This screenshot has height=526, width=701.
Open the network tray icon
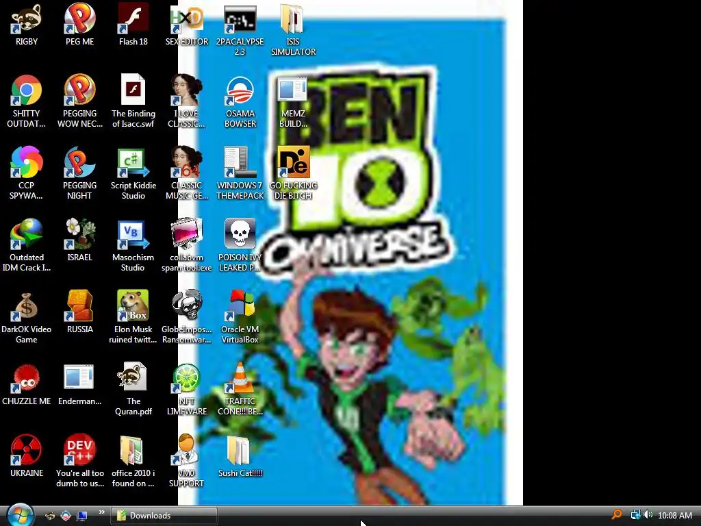click(x=635, y=515)
